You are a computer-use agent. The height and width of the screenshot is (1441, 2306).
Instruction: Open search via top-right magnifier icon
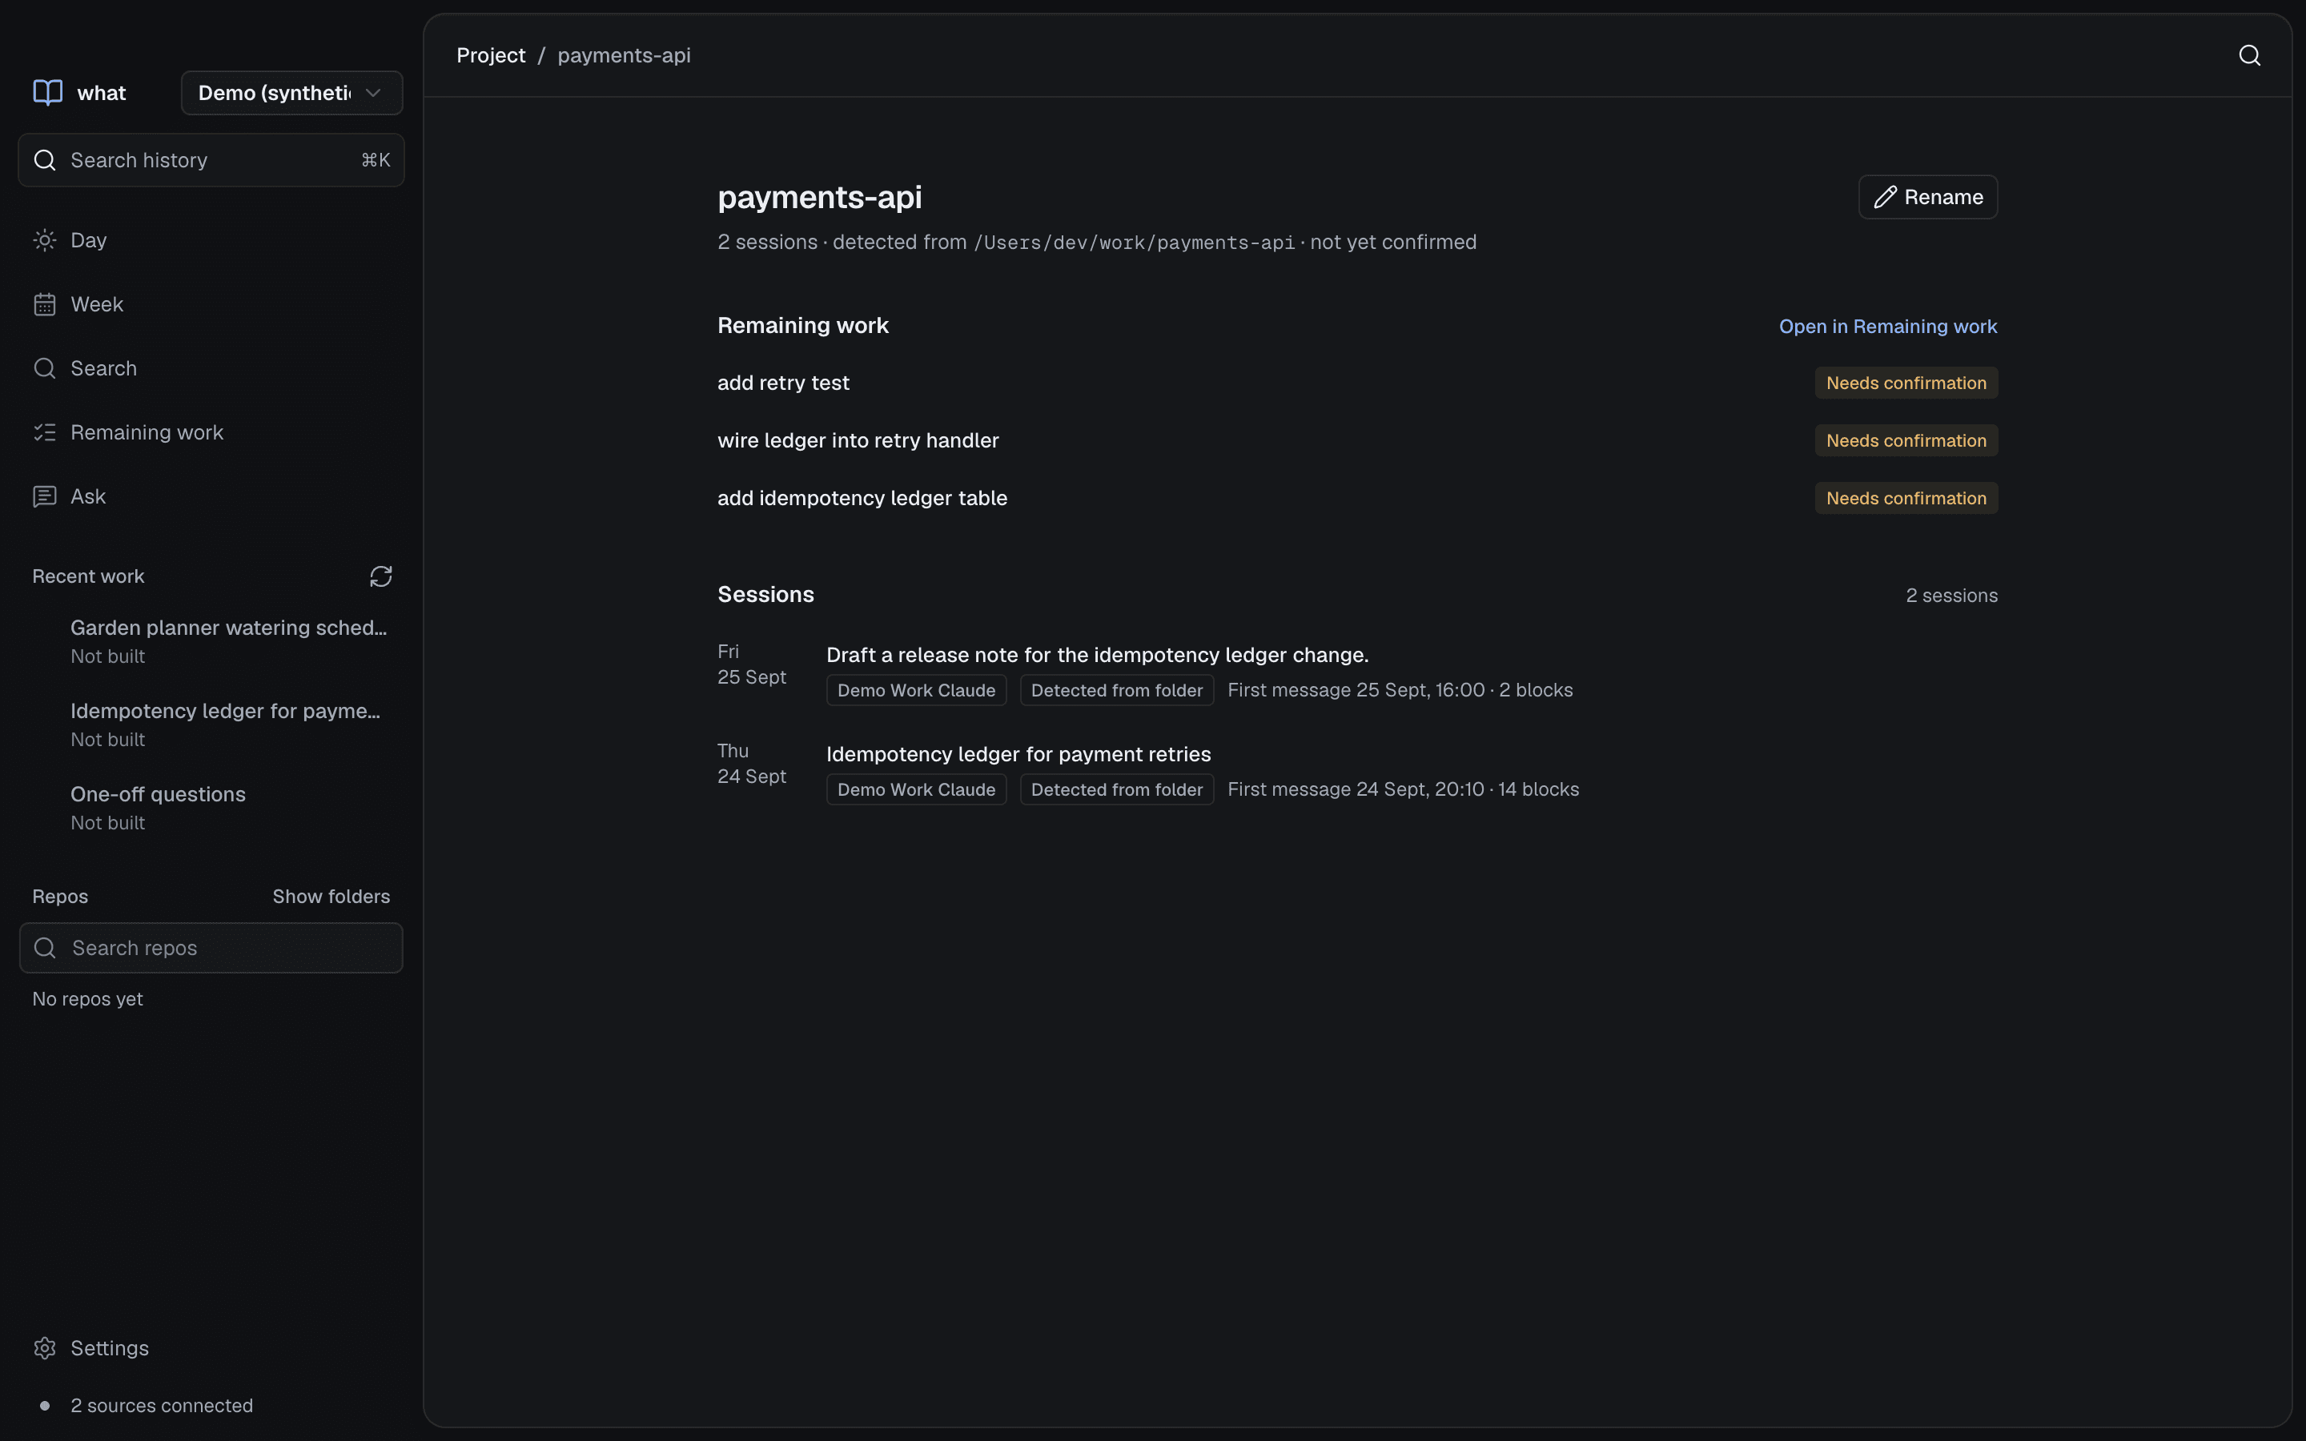click(2250, 55)
